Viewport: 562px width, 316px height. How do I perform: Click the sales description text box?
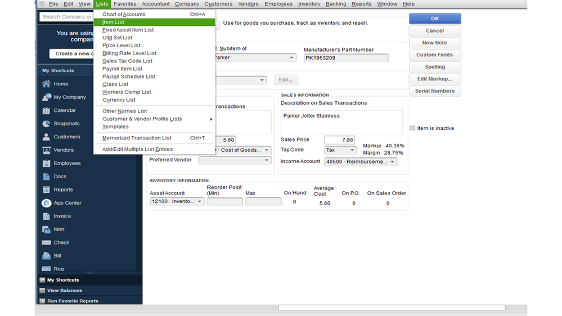coord(341,122)
